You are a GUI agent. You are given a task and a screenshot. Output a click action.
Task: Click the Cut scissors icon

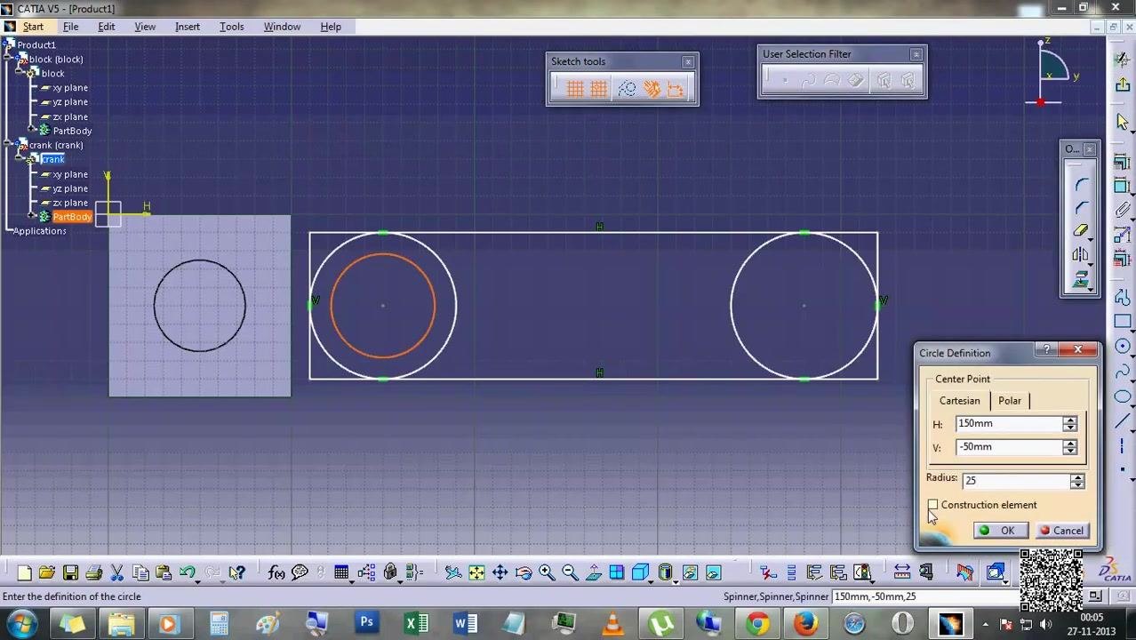116,573
